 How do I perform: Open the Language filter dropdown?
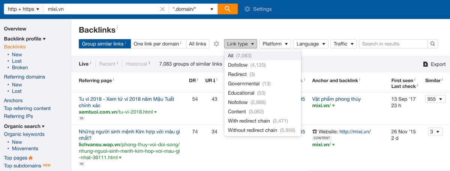pos(311,44)
